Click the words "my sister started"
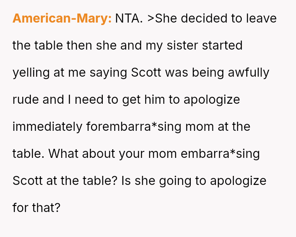This screenshot has width=296, height=237. [194, 46]
